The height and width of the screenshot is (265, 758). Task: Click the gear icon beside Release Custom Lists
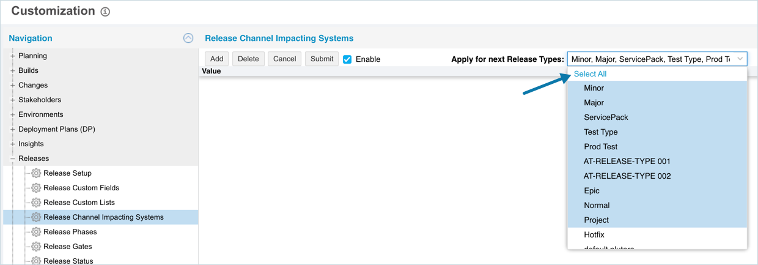point(36,203)
